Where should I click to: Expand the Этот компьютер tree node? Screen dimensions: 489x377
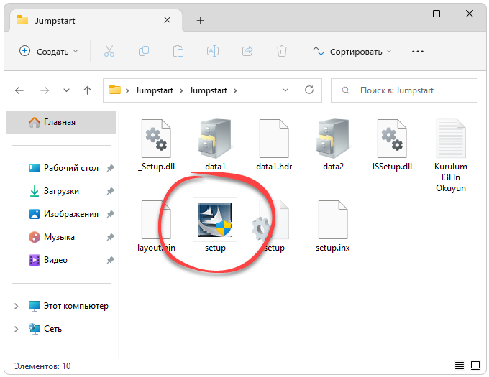tap(17, 307)
